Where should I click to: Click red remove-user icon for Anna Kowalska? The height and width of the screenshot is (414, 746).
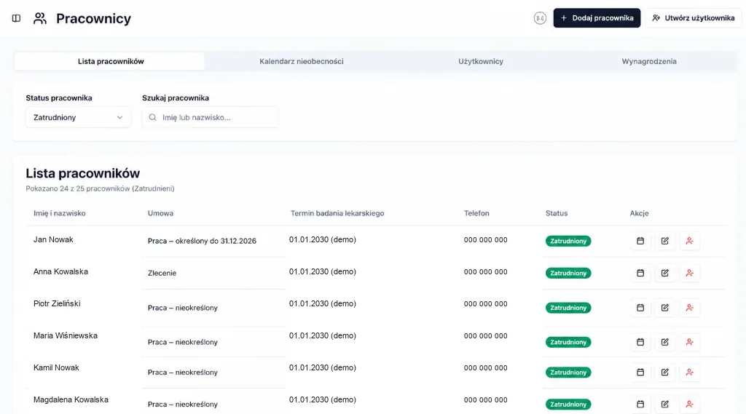click(x=689, y=273)
